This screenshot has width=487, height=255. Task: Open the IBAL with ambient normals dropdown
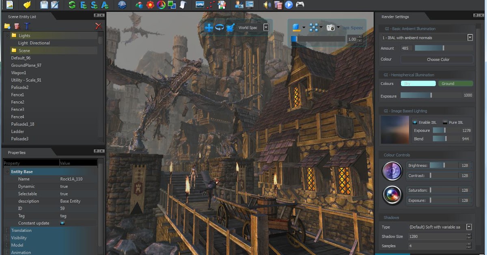(470, 38)
